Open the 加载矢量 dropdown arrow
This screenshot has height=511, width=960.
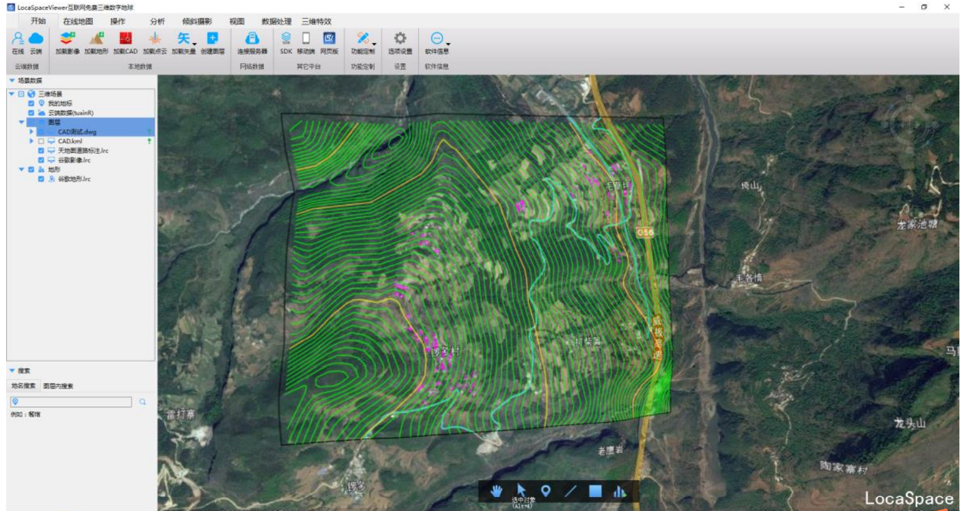tap(195, 44)
